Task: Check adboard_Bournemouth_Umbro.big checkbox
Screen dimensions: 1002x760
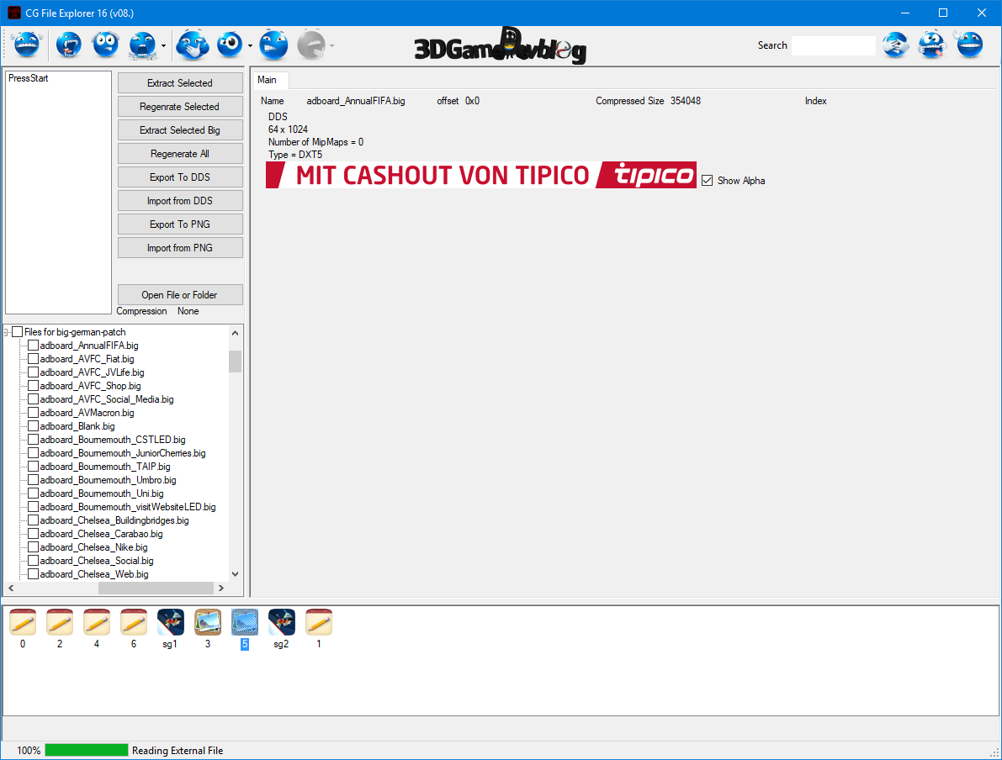Action: coord(33,480)
